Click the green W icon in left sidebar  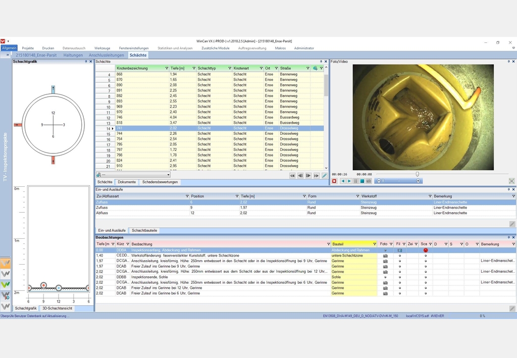pyautogui.click(x=6, y=285)
